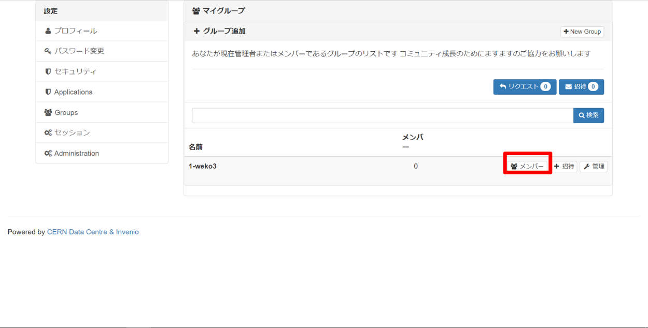This screenshot has width=648, height=328.
Task: Click the user icon beside プロフィール
Action: pos(48,31)
